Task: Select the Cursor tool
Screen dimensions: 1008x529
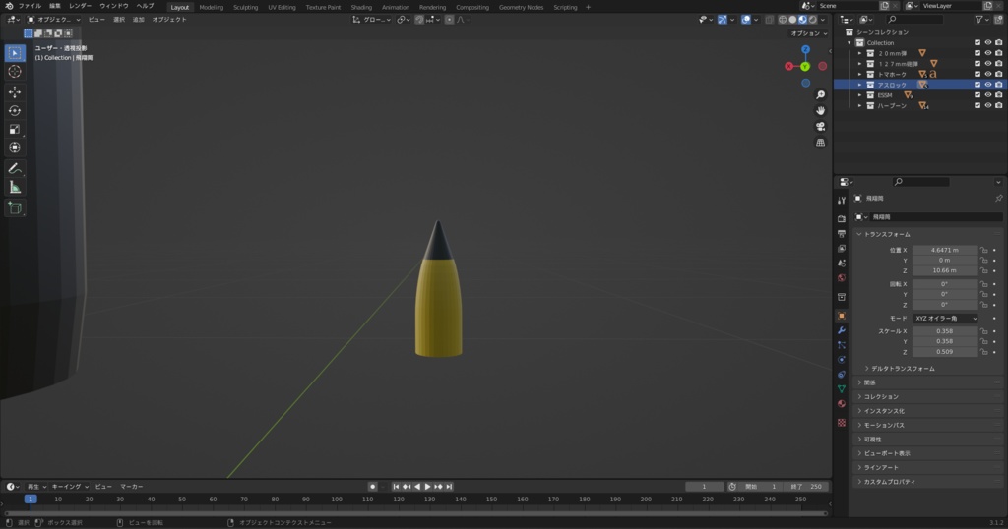Action: [15, 72]
